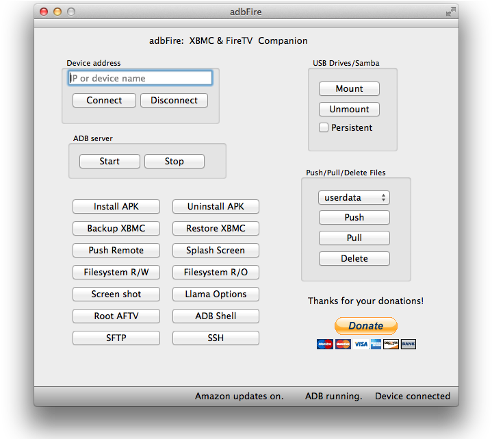The height and width of the screenshot is (439, 492).
Task: Stop the ADB server
Action: pos(174,161)
